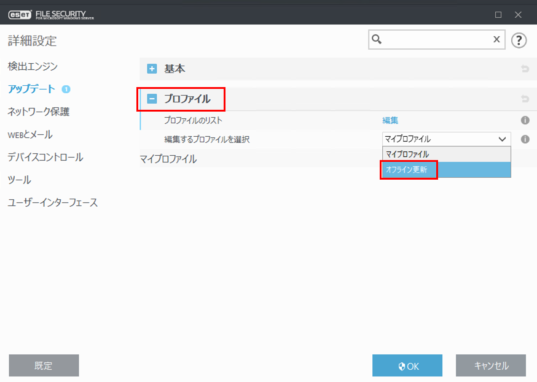The width and height of the screenshot is (537, 382).
Task: Click the magnifier search icon
Action: (378, 40)
